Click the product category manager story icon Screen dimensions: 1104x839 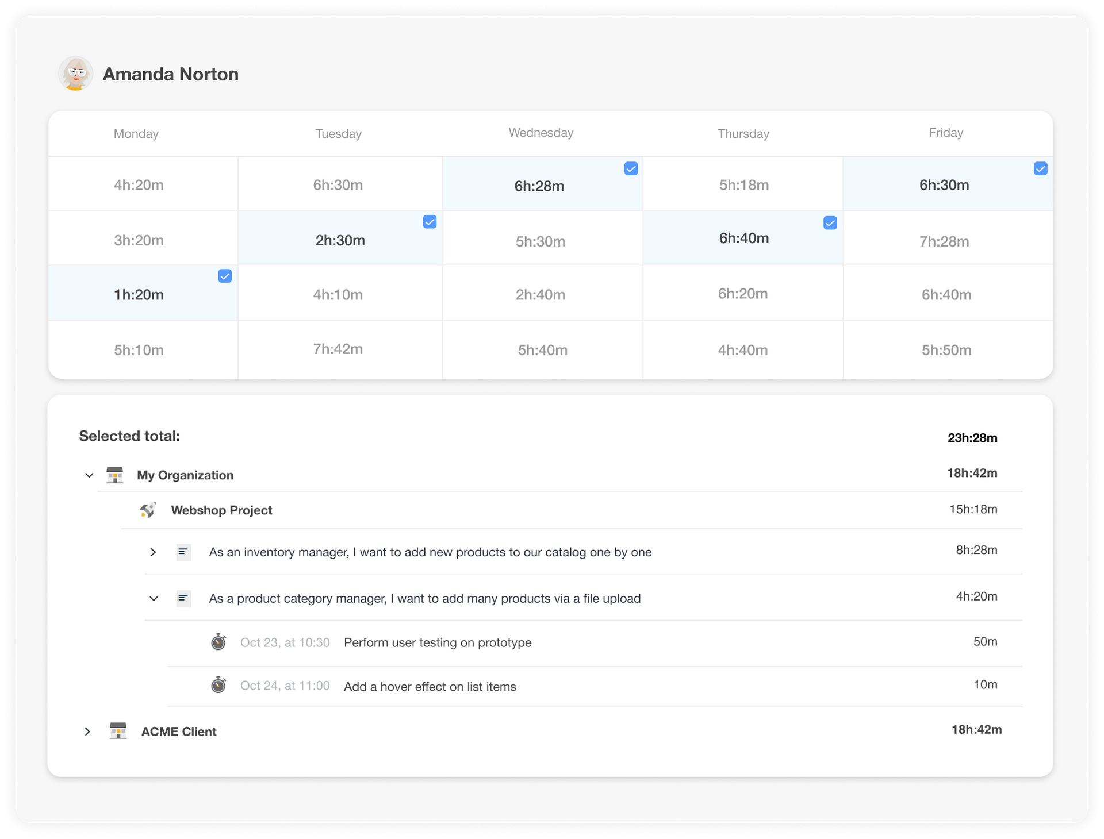coord(183,599)
